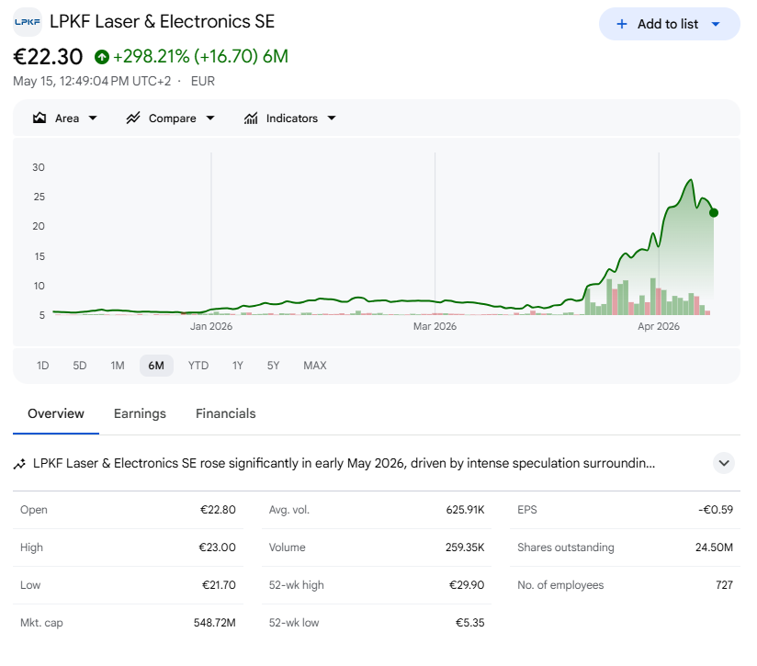Click the plus icon in Add to list
757x666 pixels.
pos(622,24)
